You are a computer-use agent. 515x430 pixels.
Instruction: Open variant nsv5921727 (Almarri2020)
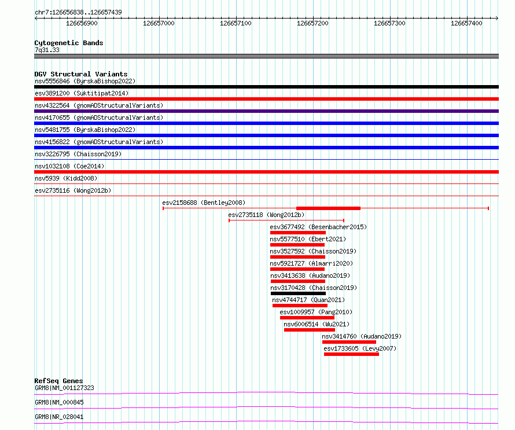(x=311, y=263)
